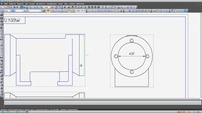Click the Open file icon

click(x=7, y=7)
